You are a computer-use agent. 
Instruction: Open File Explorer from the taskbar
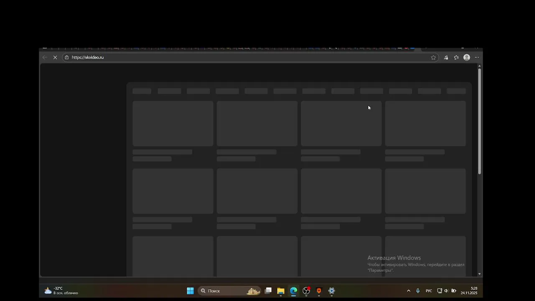[x=281, y=291]
